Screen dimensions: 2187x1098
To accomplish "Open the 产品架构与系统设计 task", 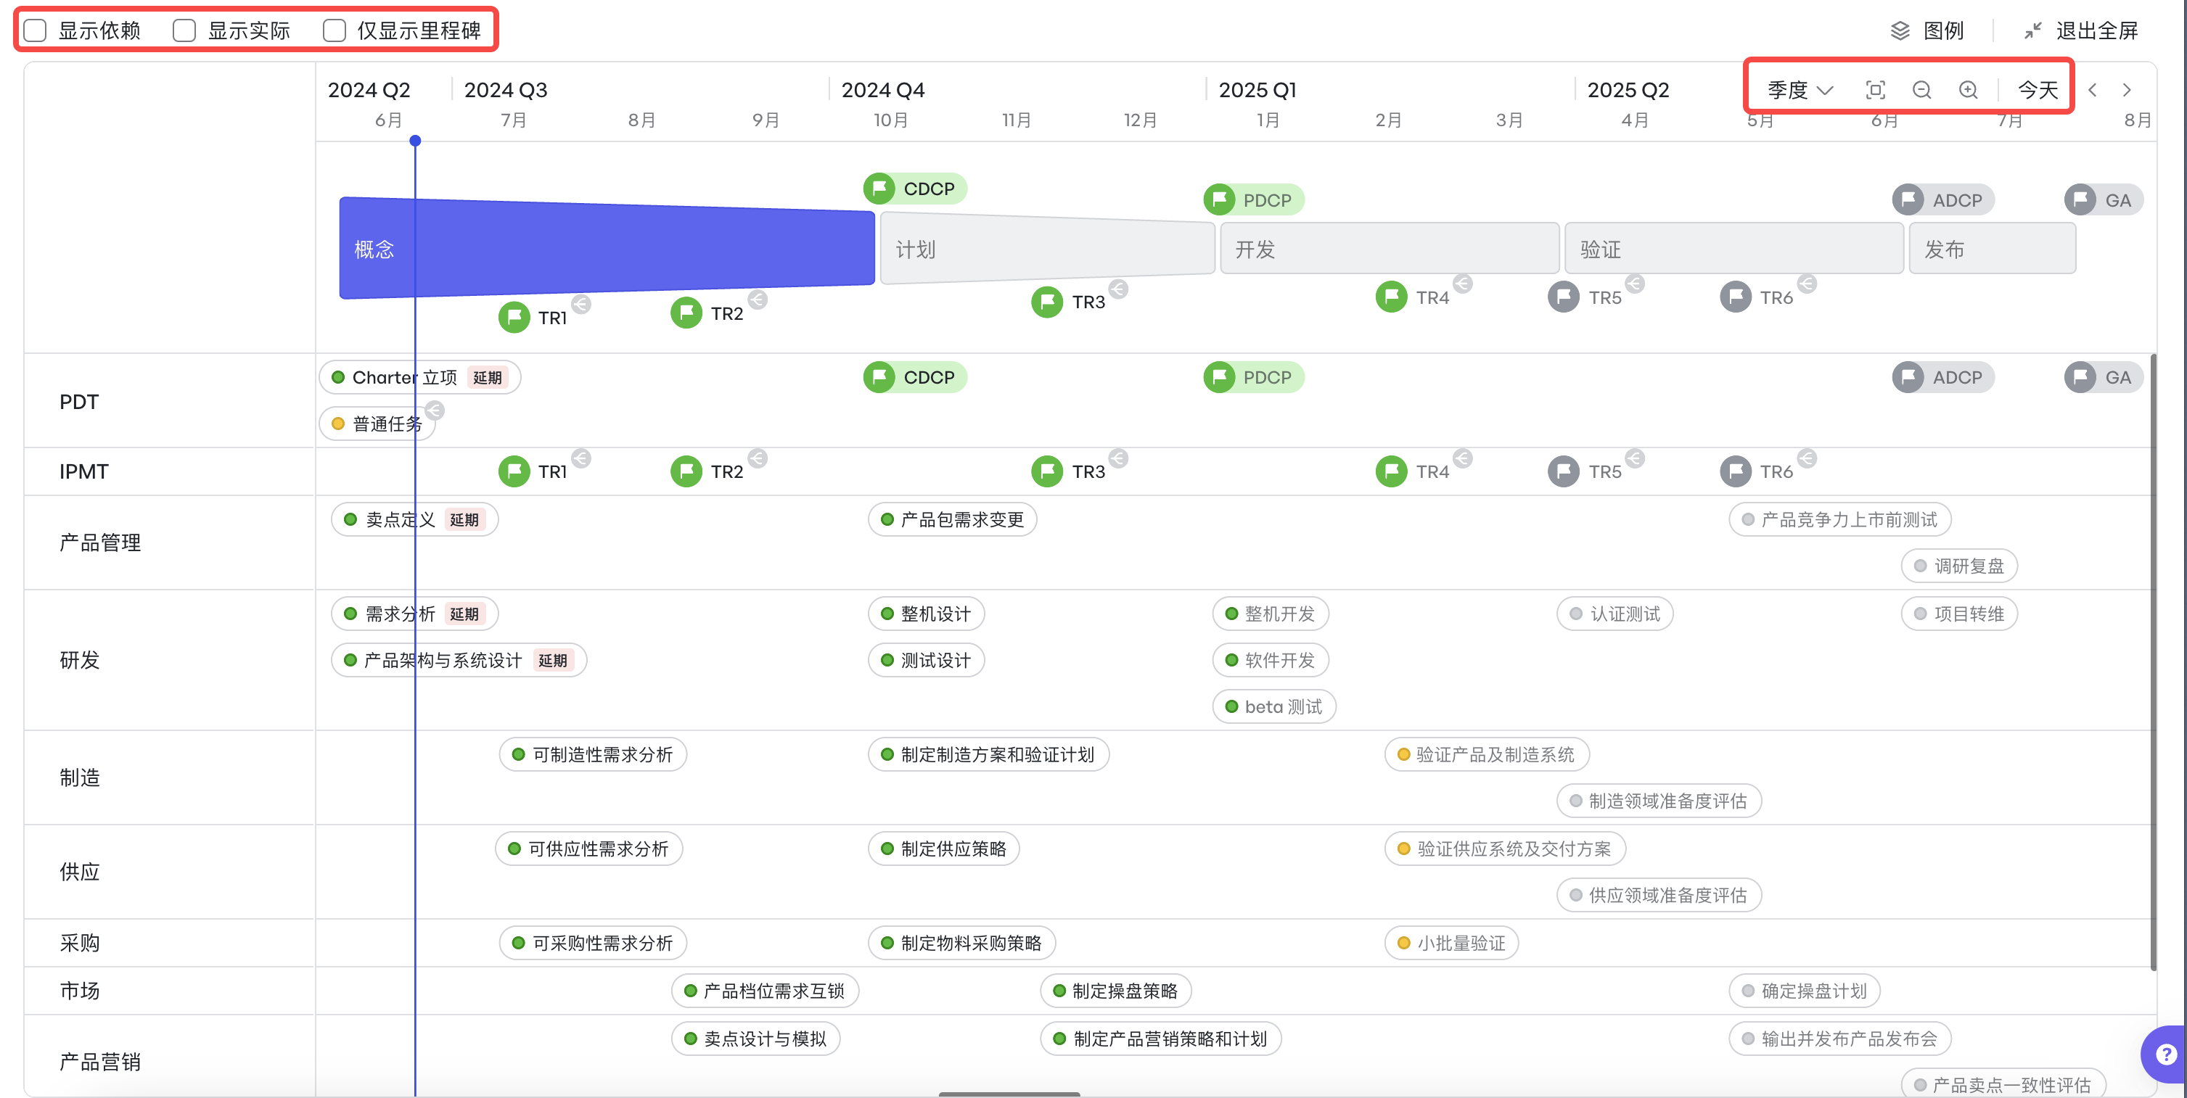I will [459, 660].
